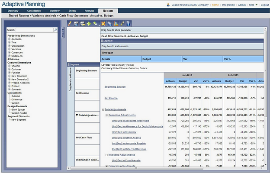Open Inc/(Dec) in Deferred Revenue link

(129, 149)
